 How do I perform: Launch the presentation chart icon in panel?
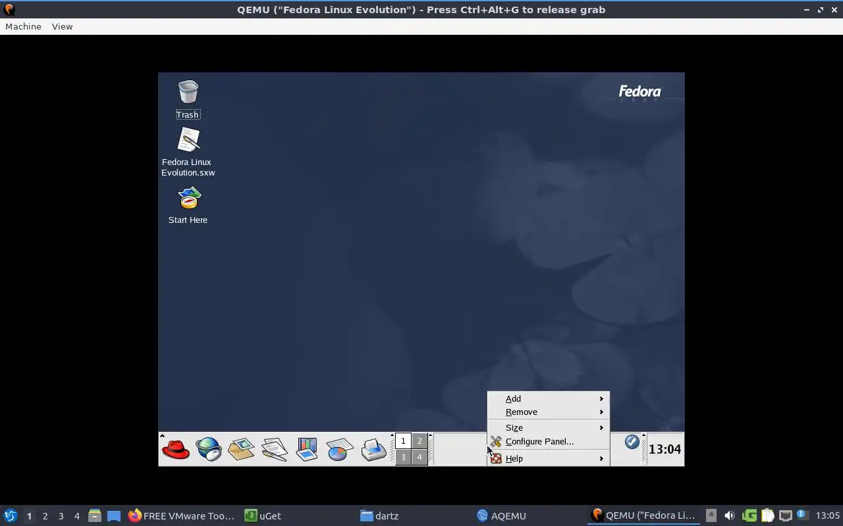[x=307, y=450]
